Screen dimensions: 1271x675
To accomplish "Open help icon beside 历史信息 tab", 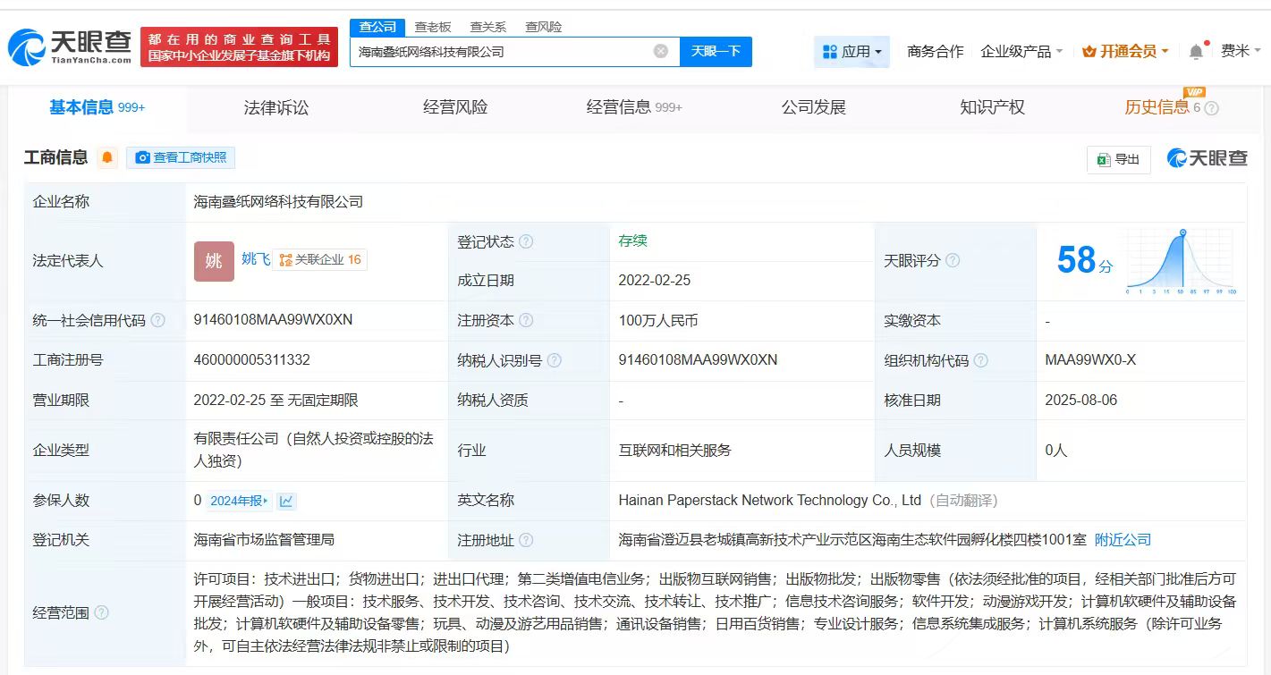I will tap(1212, 108).
